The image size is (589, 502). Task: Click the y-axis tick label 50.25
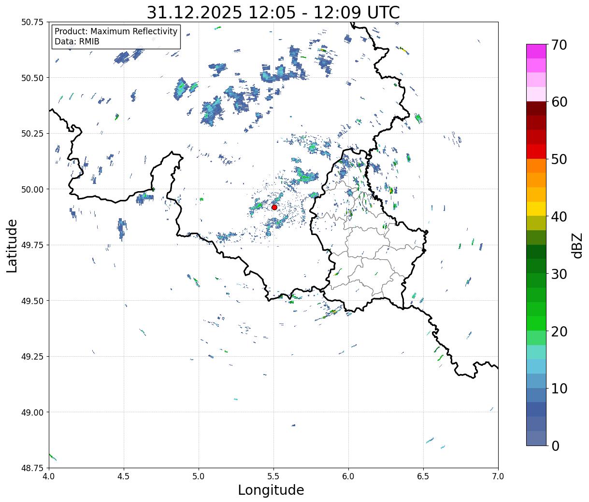click(x=32, y=134)
